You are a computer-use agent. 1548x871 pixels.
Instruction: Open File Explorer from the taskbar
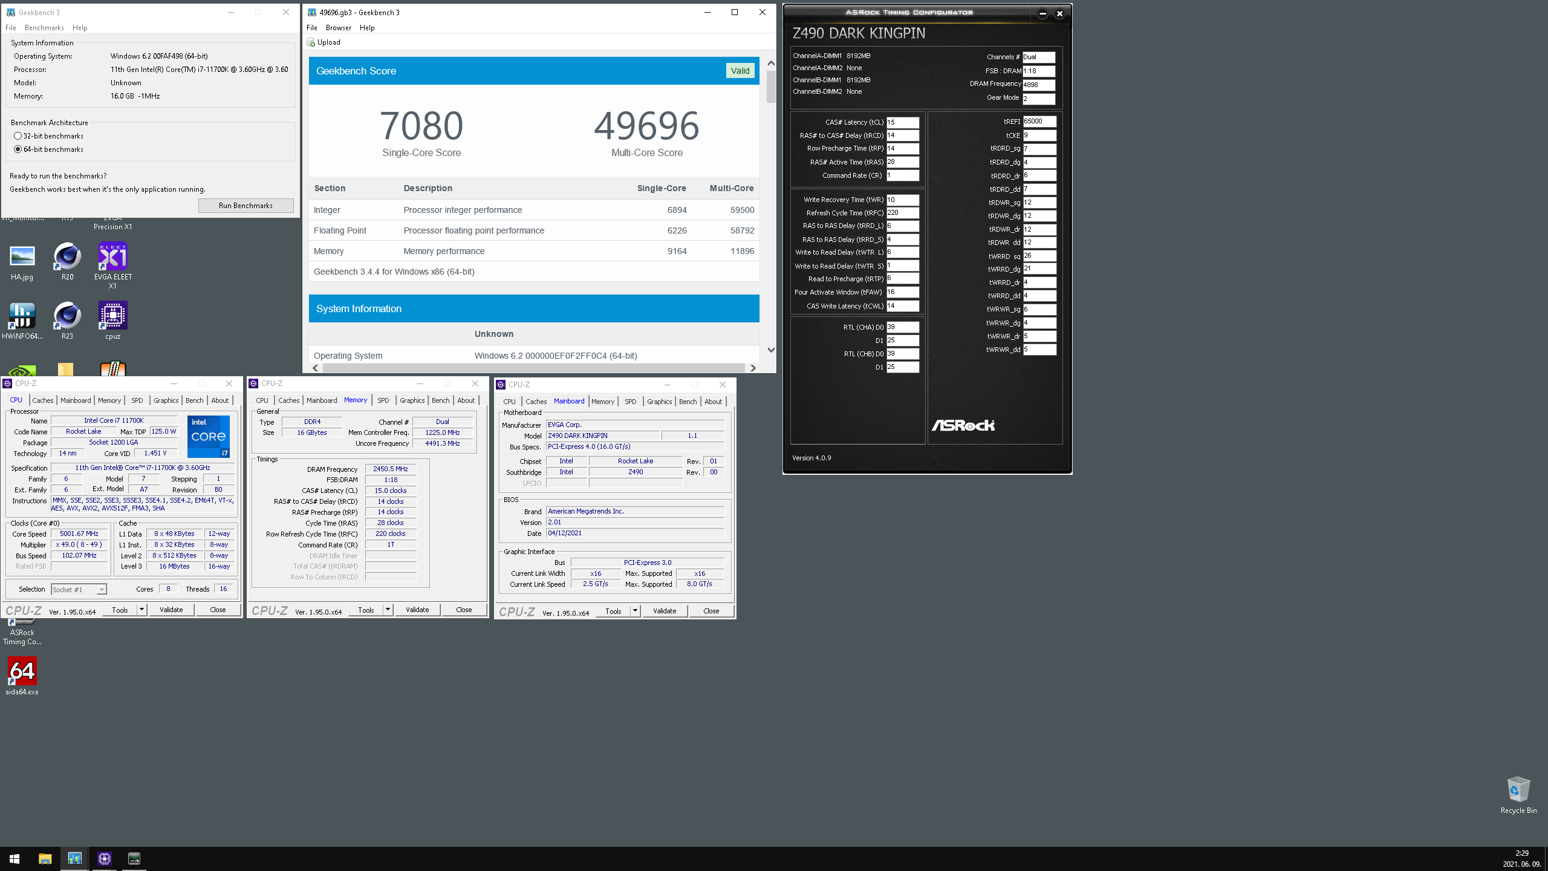45,859
